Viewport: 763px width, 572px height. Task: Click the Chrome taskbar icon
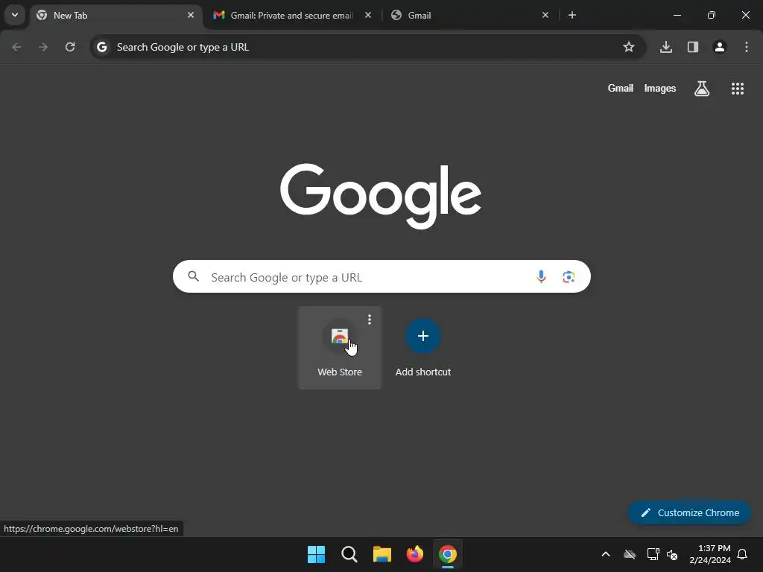[x=448, y=554]
